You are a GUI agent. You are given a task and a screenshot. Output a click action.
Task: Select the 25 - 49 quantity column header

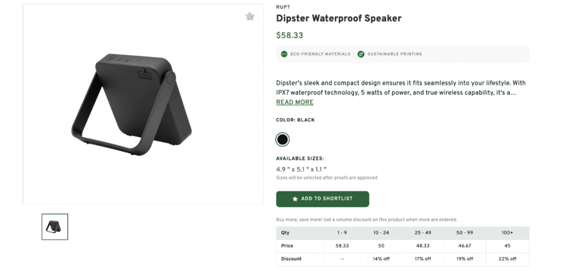pyautogui.click(x=423, y=233)
